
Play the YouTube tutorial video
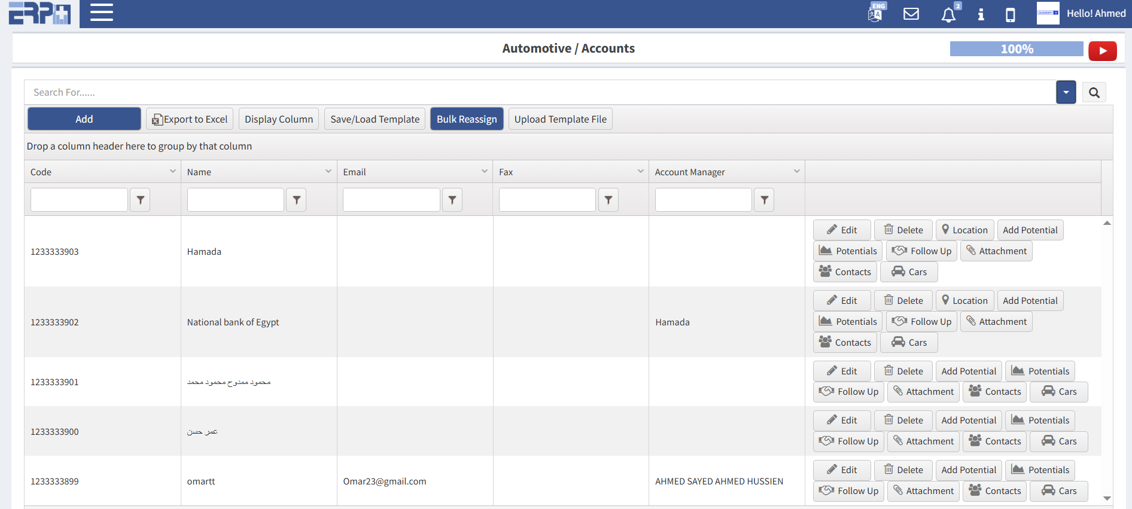tap(1102, 51)
